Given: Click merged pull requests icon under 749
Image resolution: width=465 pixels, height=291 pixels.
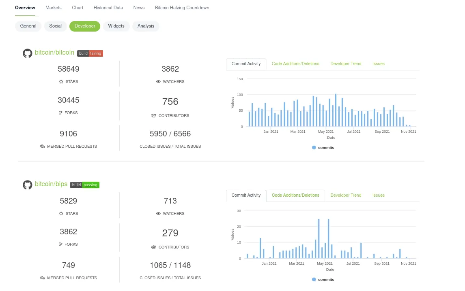Looking at the screenshot, I should point(43,278).
